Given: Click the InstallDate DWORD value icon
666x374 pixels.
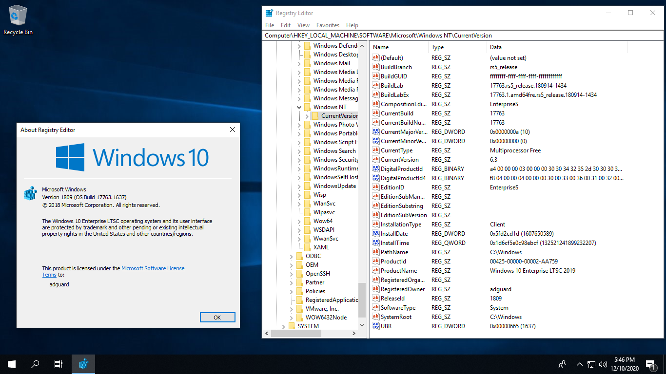Looking at the screenshot, I should (375, 233).
